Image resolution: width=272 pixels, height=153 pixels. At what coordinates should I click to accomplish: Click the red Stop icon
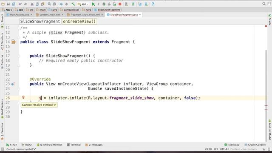coord(120,4)
